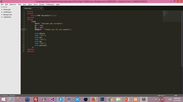This screenshot has width=183, height=102.
Task: Restore down the Sublime Text window
Action: [x=175, y=1]
